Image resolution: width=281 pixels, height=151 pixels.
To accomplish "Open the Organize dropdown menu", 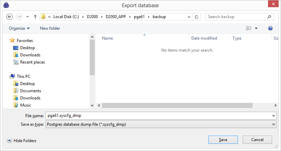I will pyautogui.click(x=19, y=28).
